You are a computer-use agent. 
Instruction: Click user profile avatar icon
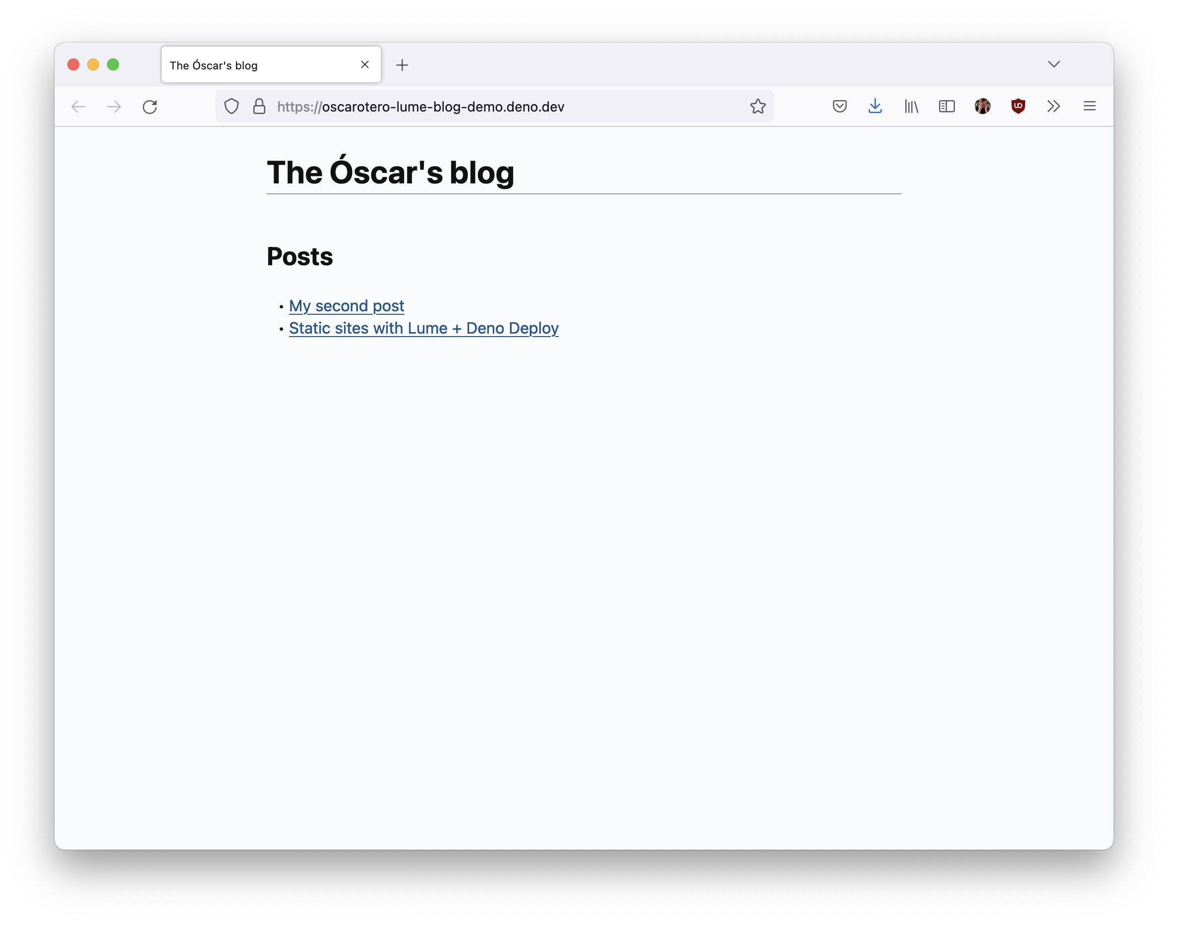[x=982, y=106]
